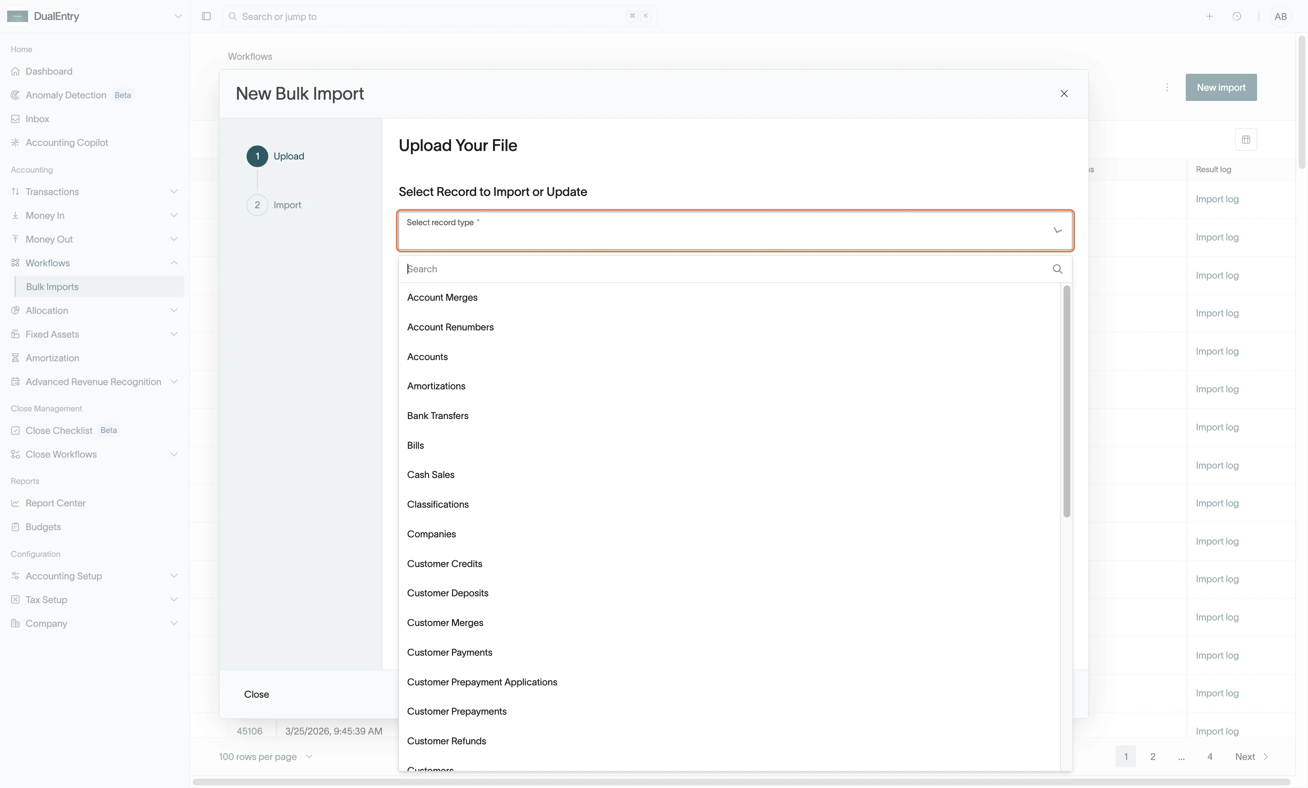Open the history clock icon
1308x788 pixels.
(x=1237, y=17)
